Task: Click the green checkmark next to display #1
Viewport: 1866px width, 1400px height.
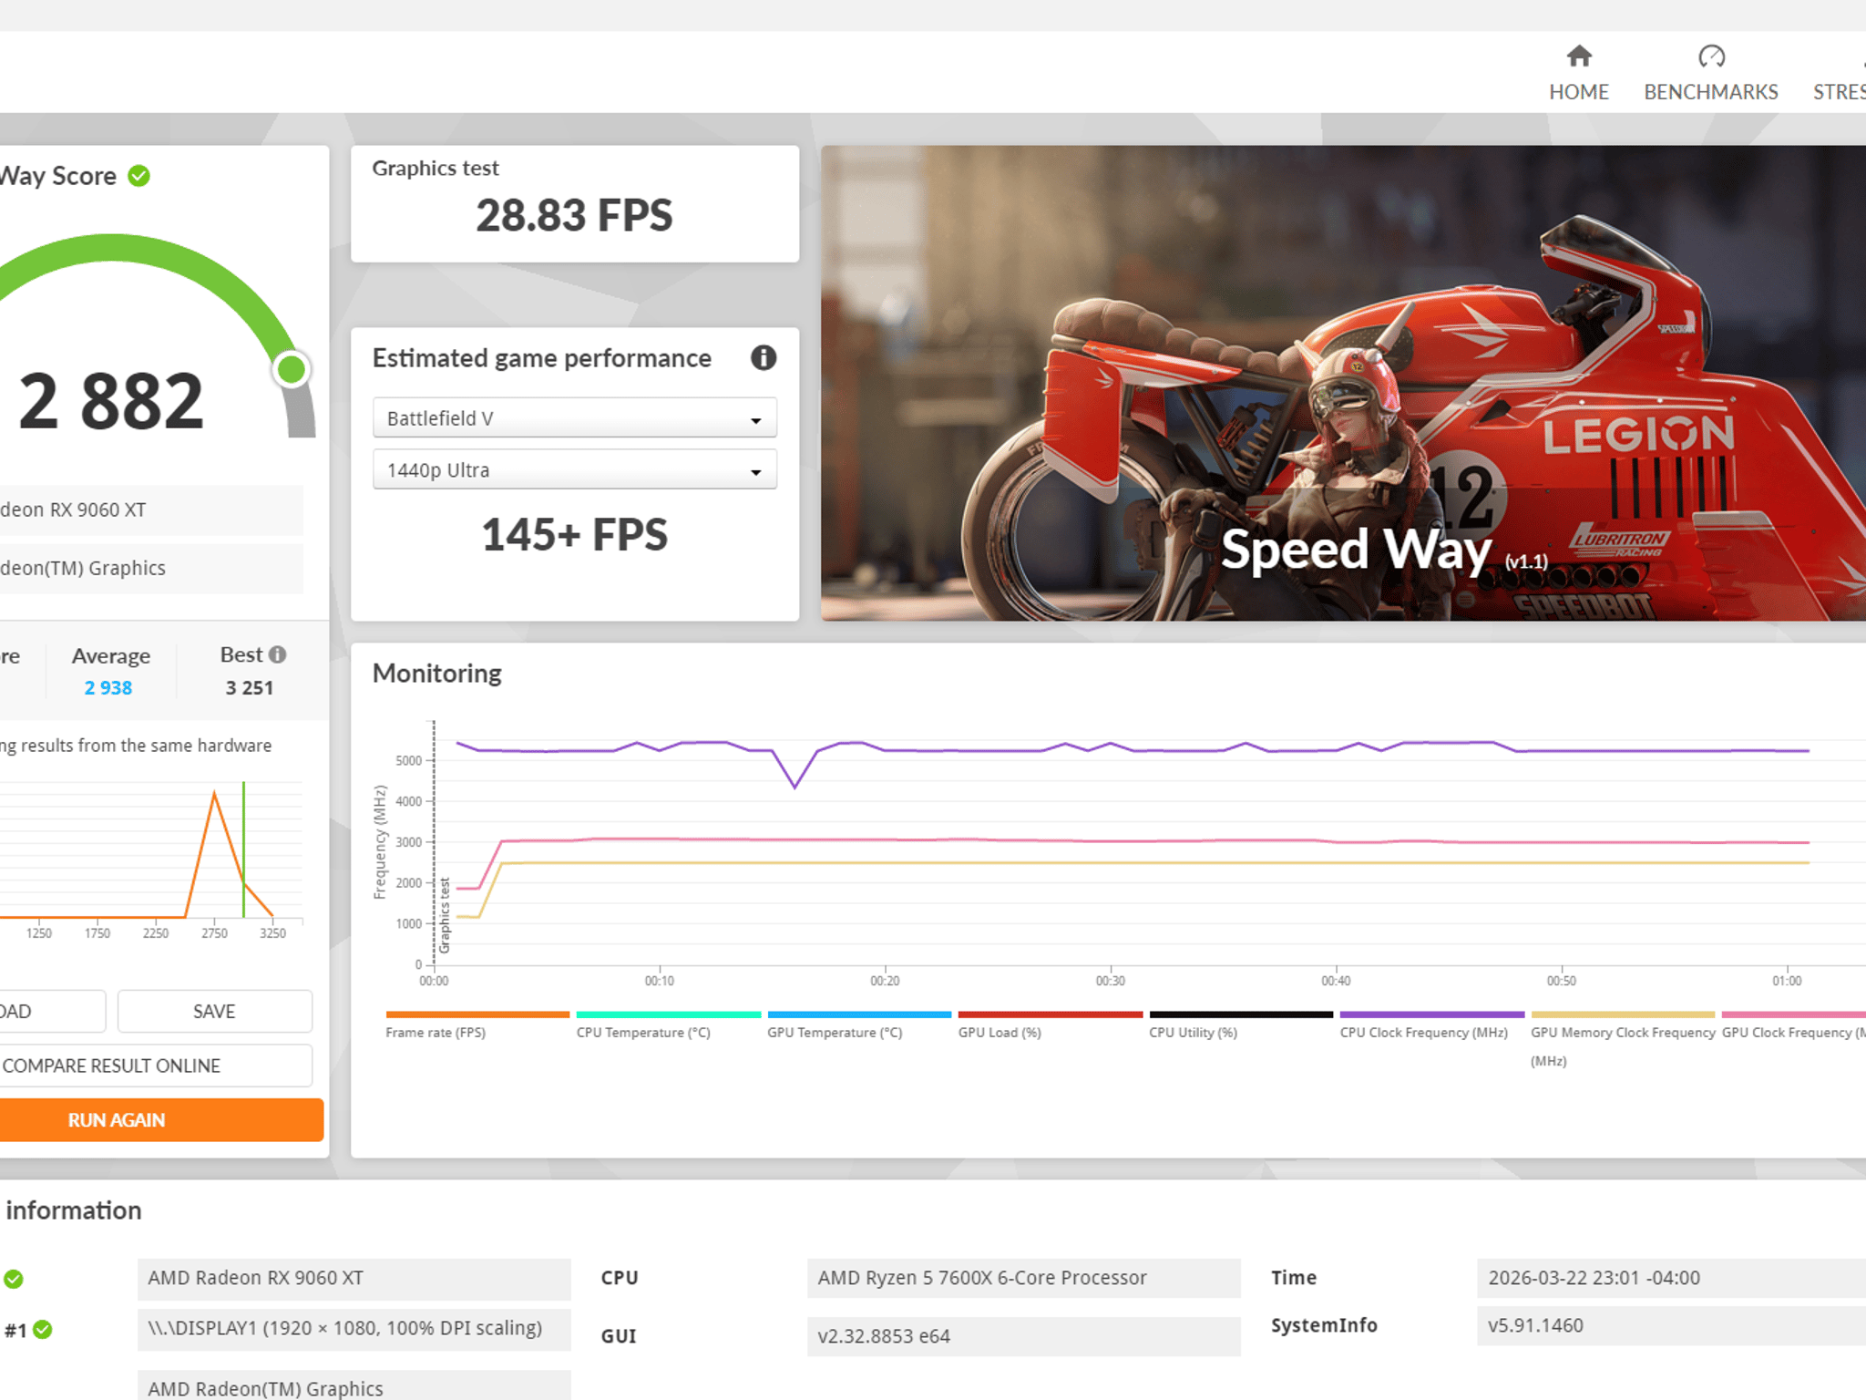Action: pos(42,1330)
